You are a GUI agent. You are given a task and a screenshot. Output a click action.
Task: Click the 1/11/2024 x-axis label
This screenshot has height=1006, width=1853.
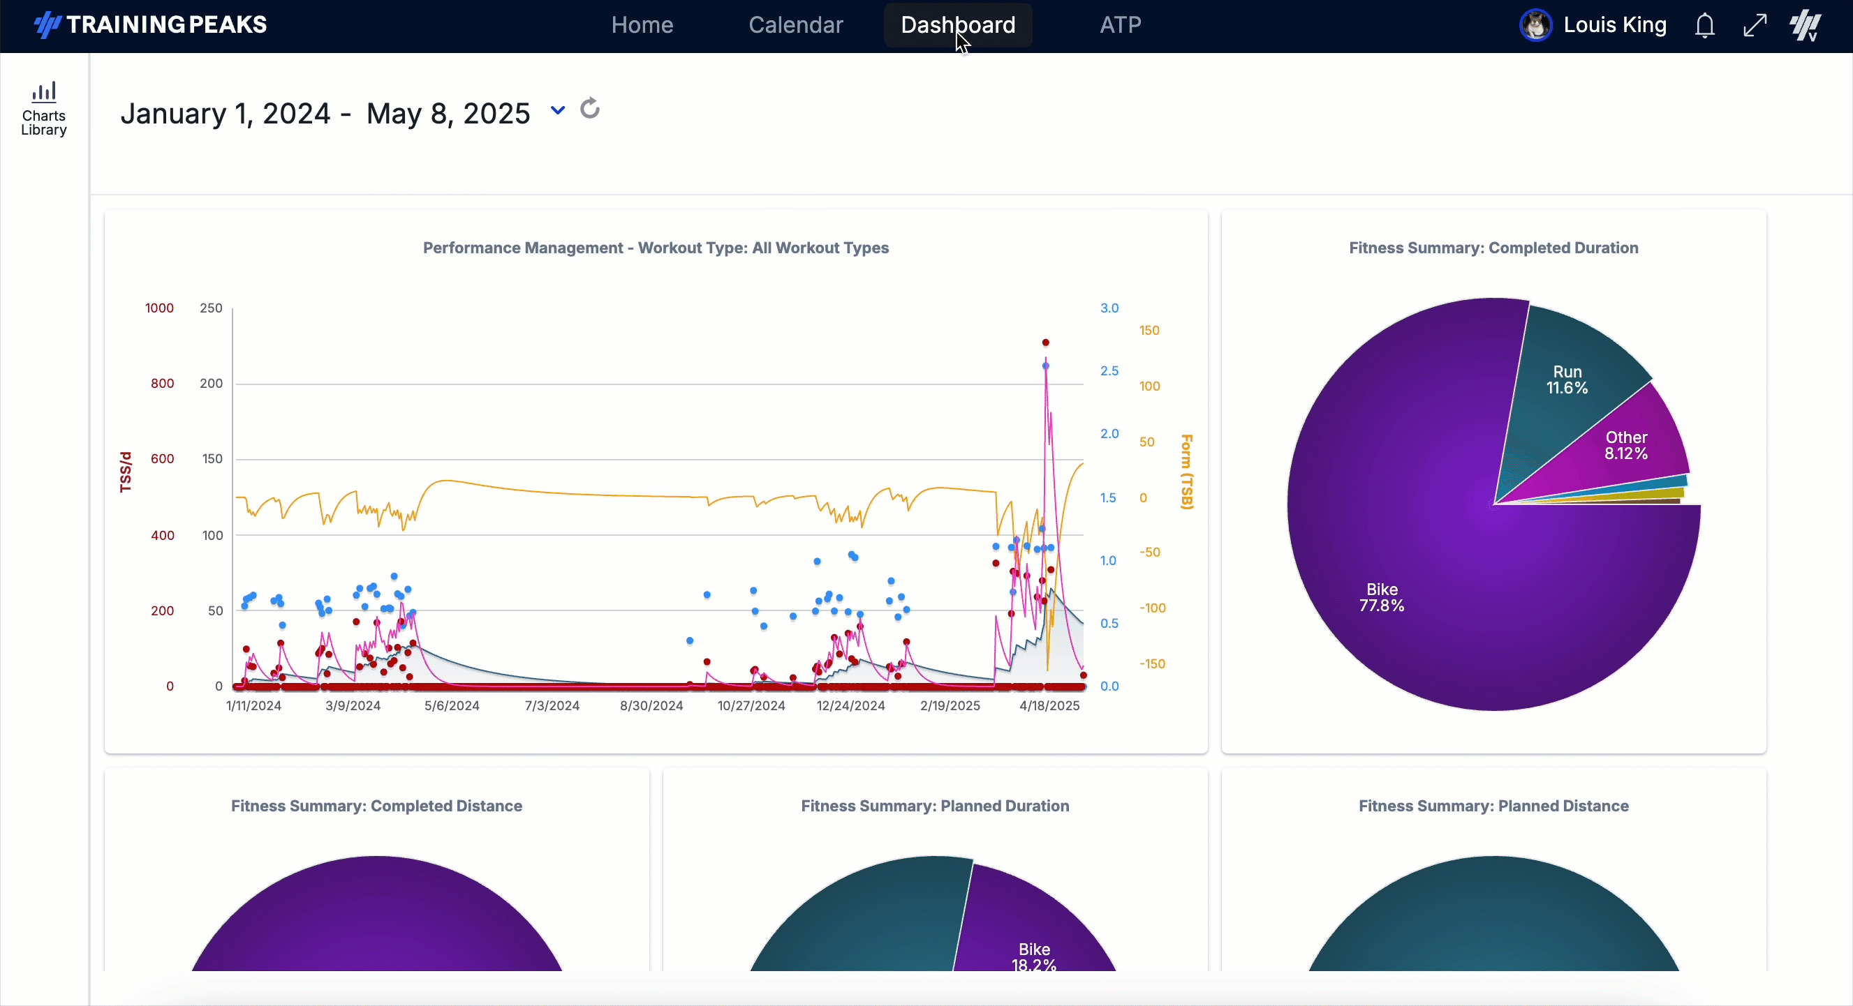253,705
